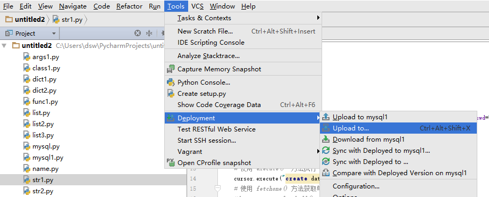Choose New Scratch File menu entry

pyautogui.click(x=243, y=31)
